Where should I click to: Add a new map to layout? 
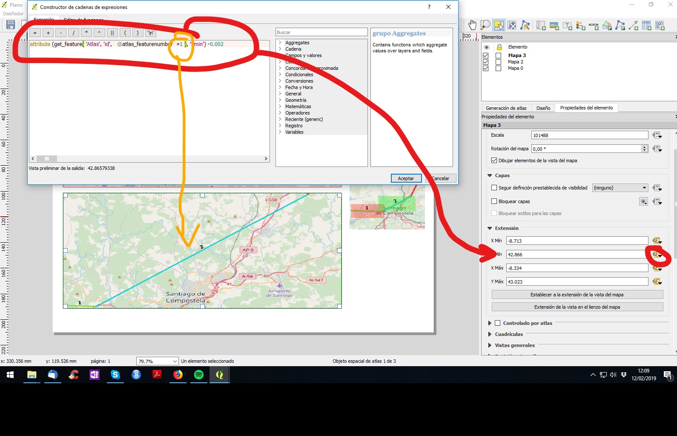[x=541, y=26]
